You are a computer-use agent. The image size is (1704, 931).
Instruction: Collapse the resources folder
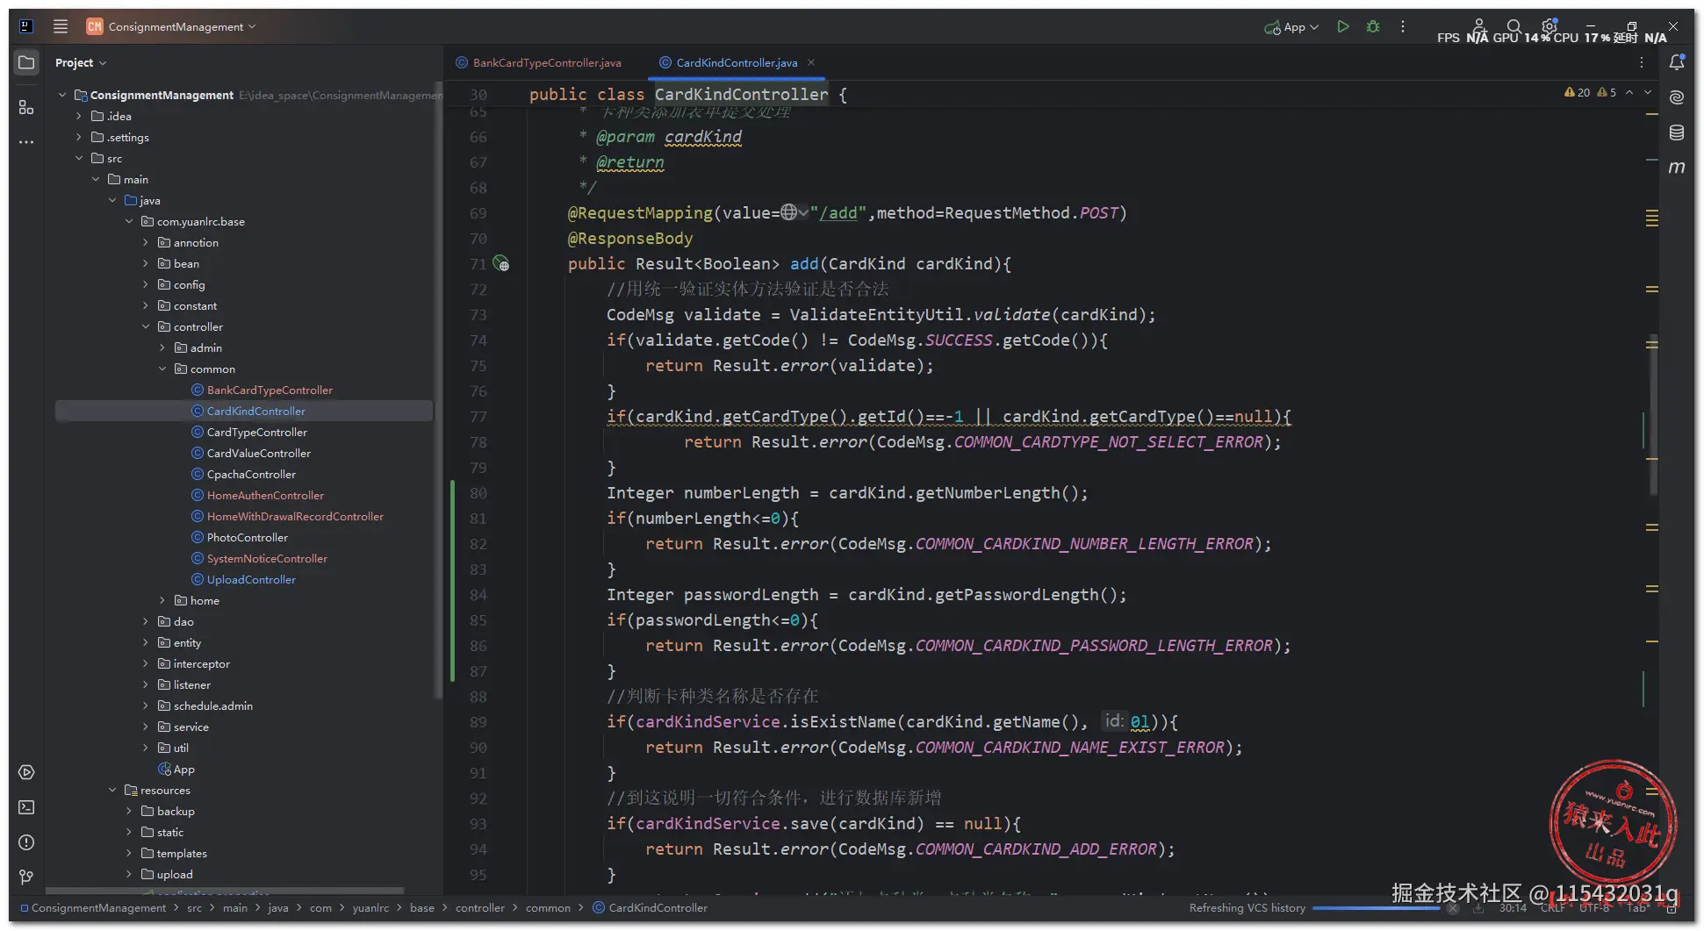click(x=112, y=790)
